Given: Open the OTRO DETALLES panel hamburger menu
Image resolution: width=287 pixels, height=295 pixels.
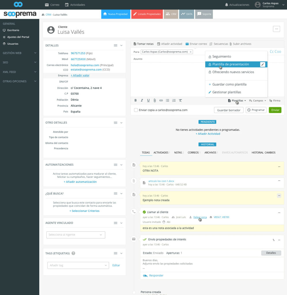Looking at the screenshot, I should coord(116,123).
